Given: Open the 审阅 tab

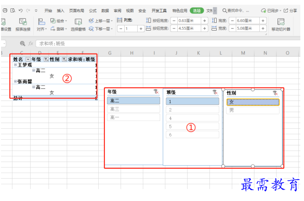Looking at the screenshot, I should click(x=117, y=11).
